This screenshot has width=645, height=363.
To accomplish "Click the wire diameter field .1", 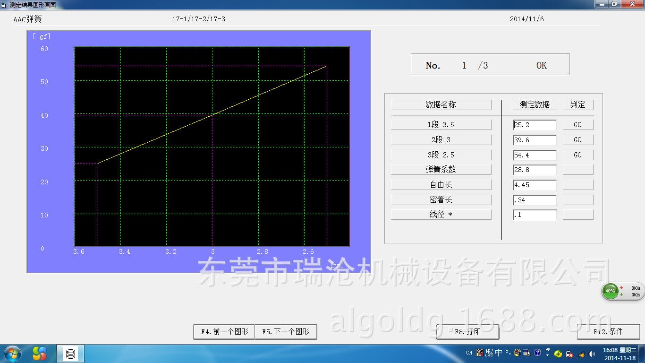I will tap(535, 215).
